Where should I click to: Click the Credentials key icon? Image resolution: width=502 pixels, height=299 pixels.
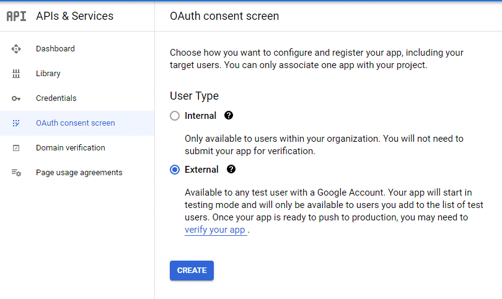tap(17, 98)
